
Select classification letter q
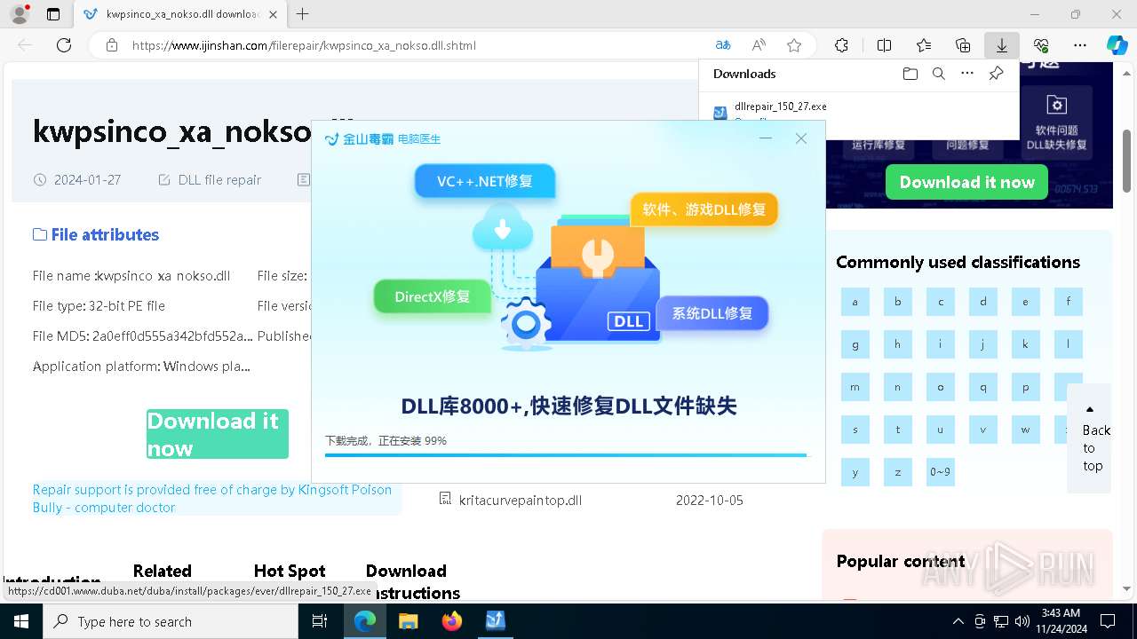[983, 387]
